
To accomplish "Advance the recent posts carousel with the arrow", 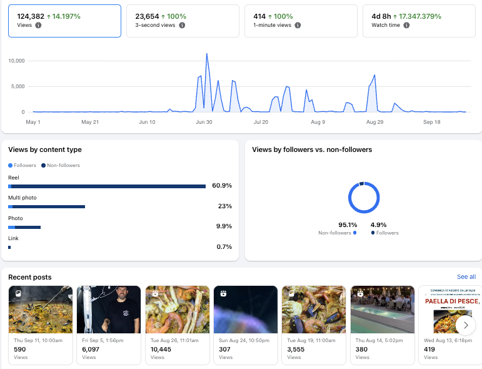I will pyautogui.click(x=466, y=325).
